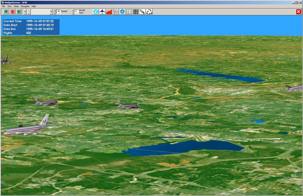Click the timeline slider's right arrow
Viewport: 303px width, 196px height.
click(x=51, y=11)
